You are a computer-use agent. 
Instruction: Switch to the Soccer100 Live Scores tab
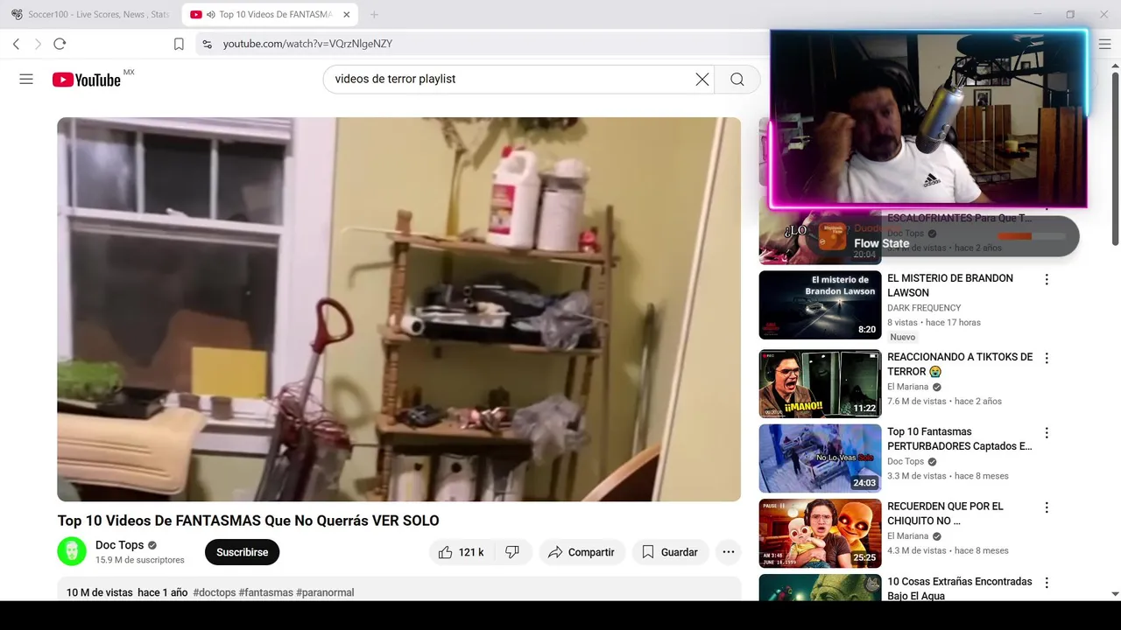pyautogui.click(x=90, y=15)
